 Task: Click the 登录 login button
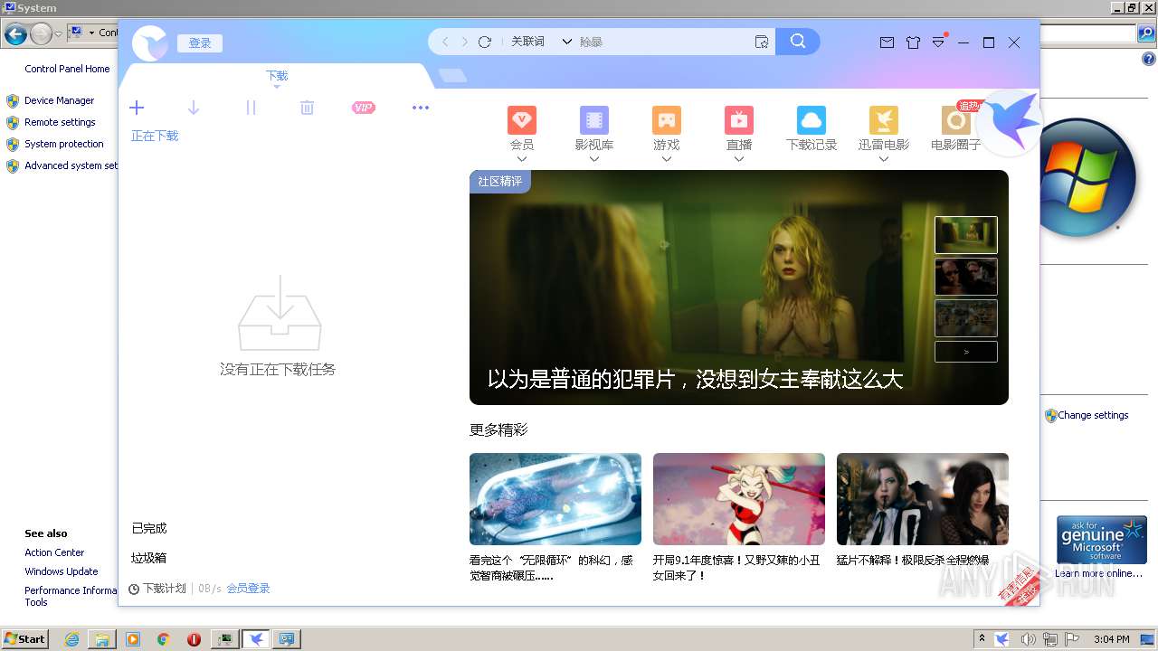200,43
